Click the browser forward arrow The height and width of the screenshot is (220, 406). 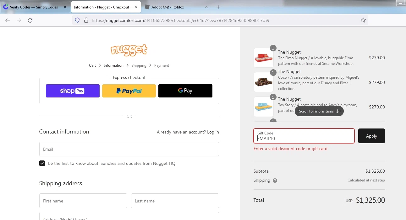tap(19, 20)
